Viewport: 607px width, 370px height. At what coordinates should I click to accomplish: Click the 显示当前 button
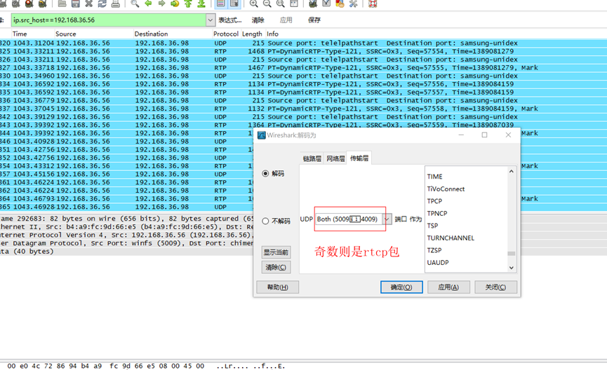pos(276,252)
